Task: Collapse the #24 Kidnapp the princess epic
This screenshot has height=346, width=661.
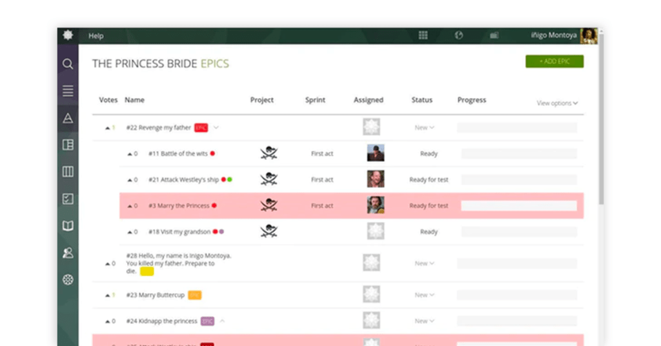Action: (x=222, y=321)
